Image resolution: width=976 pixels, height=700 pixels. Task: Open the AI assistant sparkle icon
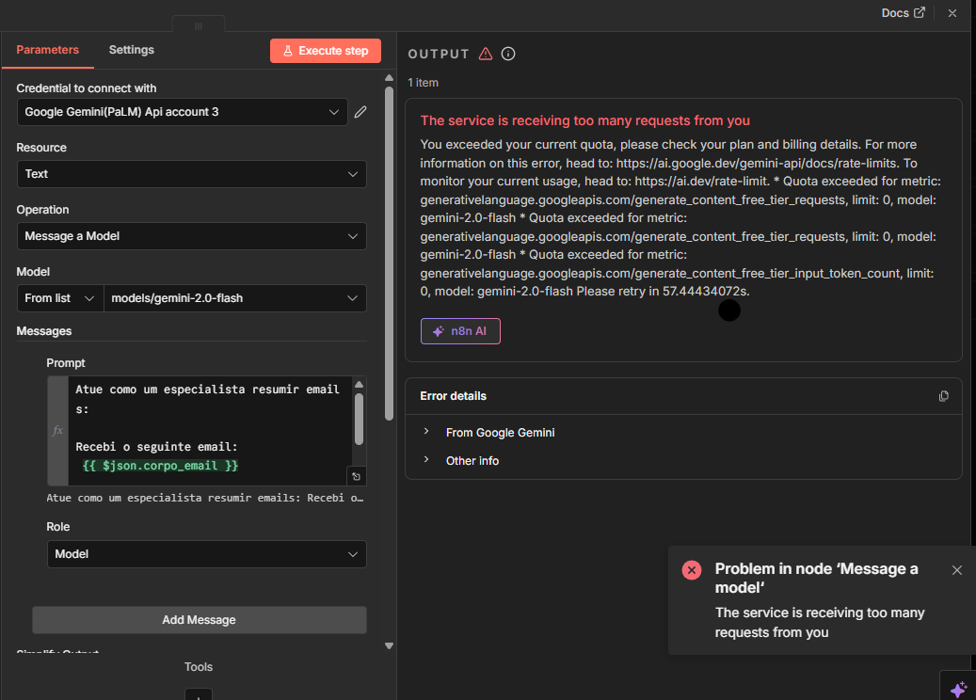[958, 689]
